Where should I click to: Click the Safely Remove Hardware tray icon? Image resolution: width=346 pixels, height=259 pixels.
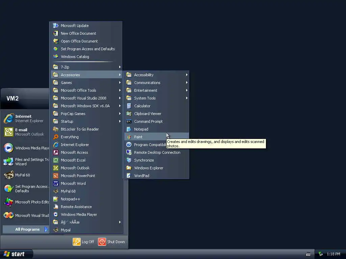pyautogui.click(x=321, y=254)
